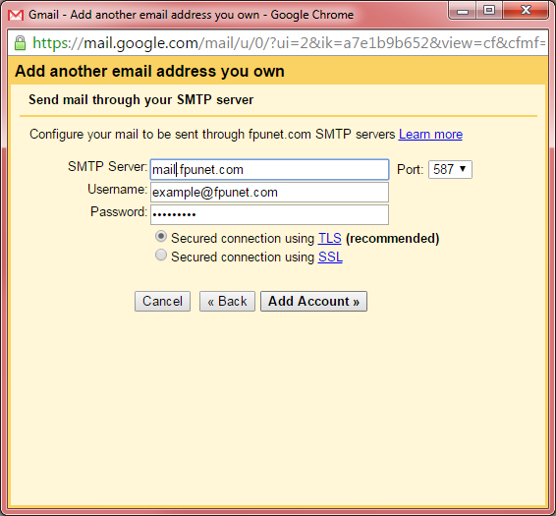
Task: Focus the SMTP Server input field
Action: coord(269,170)
